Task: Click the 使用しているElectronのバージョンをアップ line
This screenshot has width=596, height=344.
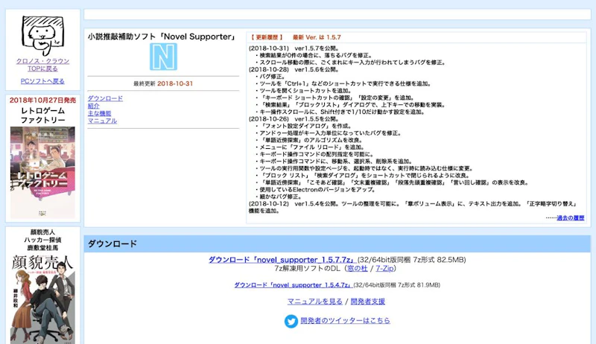Action: coord(315,189)
